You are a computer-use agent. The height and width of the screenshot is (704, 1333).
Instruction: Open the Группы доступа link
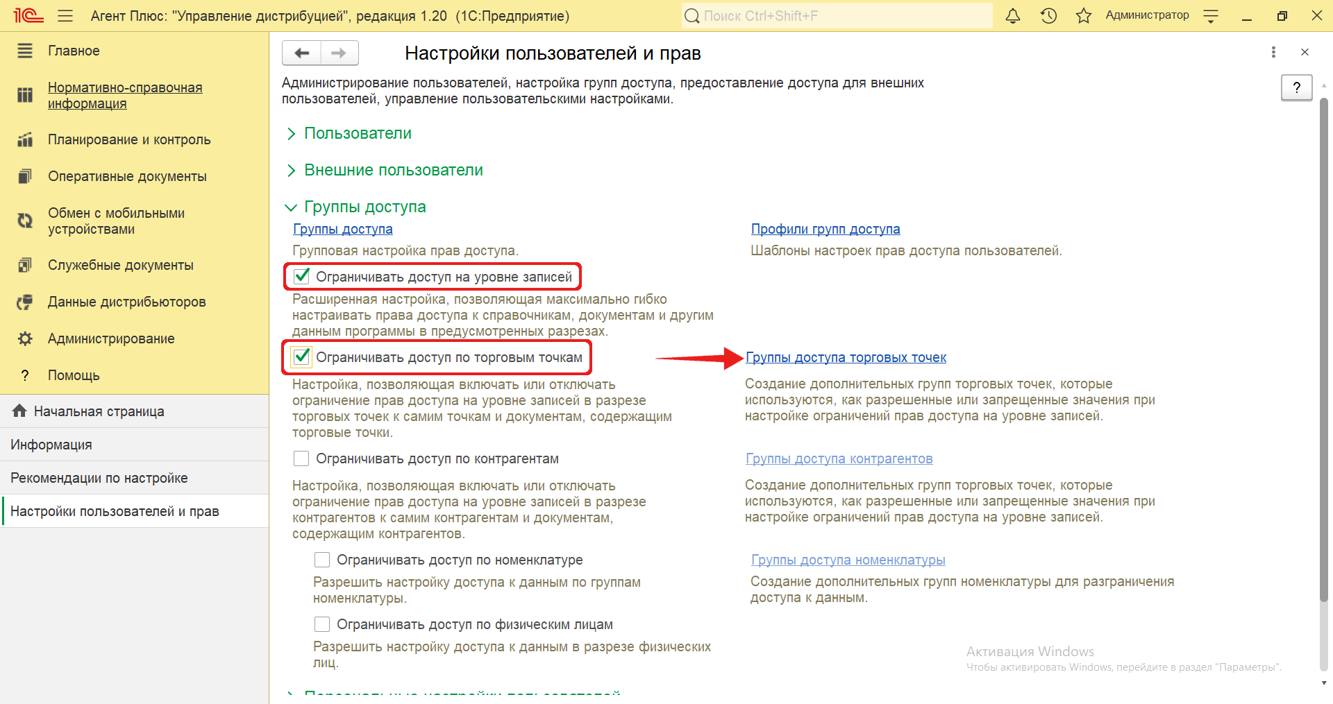[x=343, y=229]
